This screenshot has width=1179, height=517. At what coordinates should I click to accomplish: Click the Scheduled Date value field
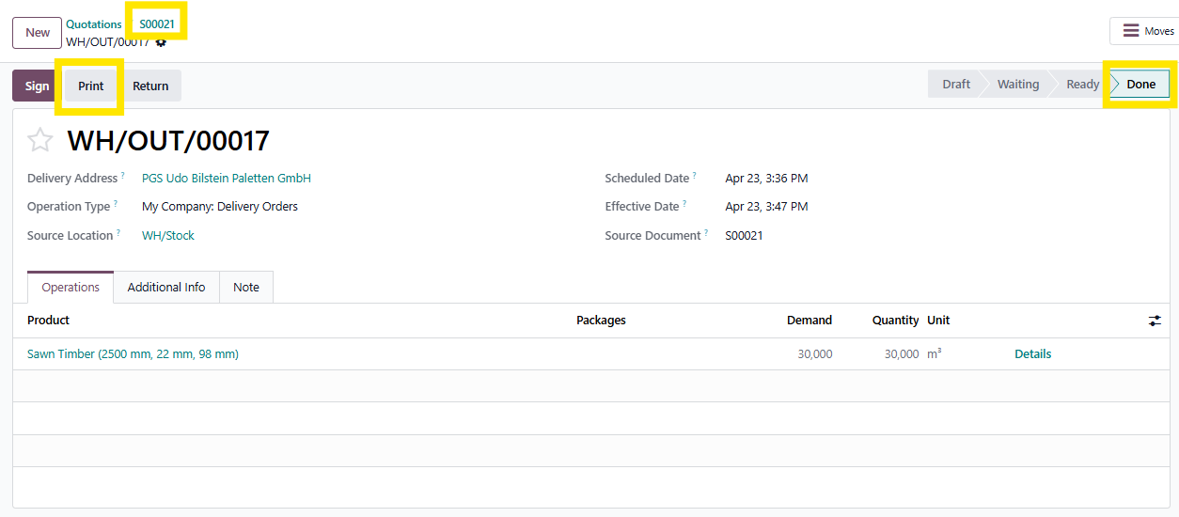pyautogui.click(x=766, y=179)
